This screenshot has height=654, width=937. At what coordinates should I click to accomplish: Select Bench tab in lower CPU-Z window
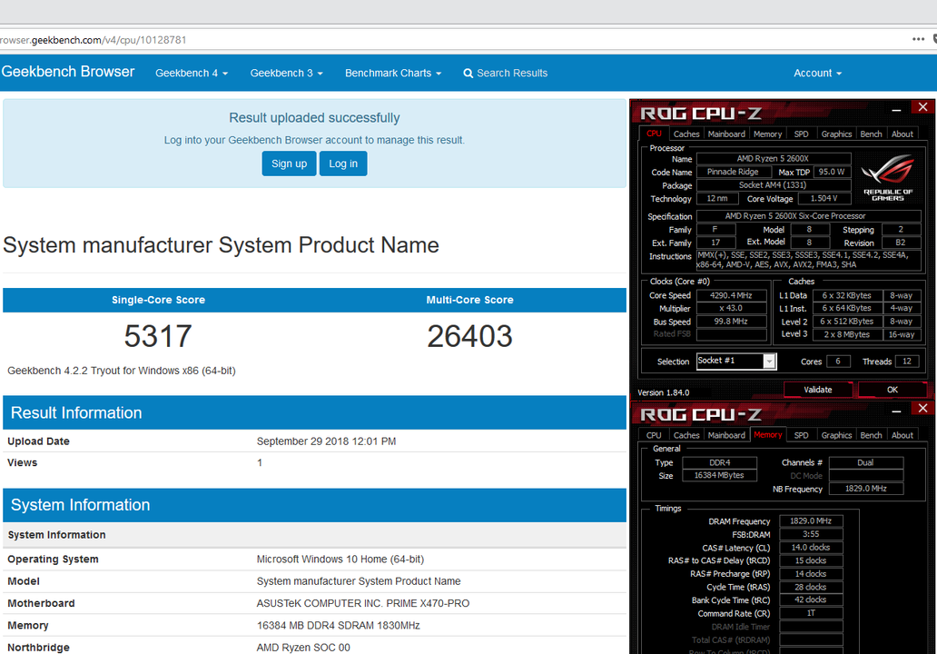tap(871, 436)
